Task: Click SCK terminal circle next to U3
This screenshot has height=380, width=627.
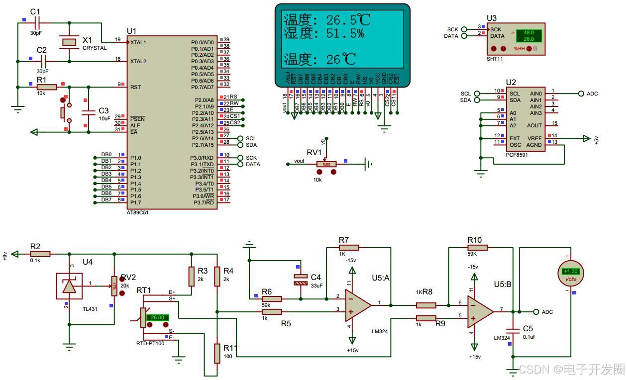Action: coord(464,29)
